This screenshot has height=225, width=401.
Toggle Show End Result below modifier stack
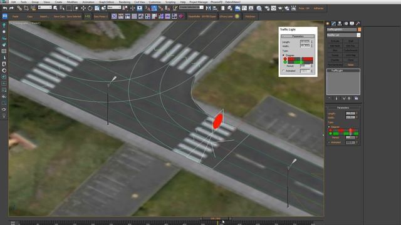[x=336, y=98]
